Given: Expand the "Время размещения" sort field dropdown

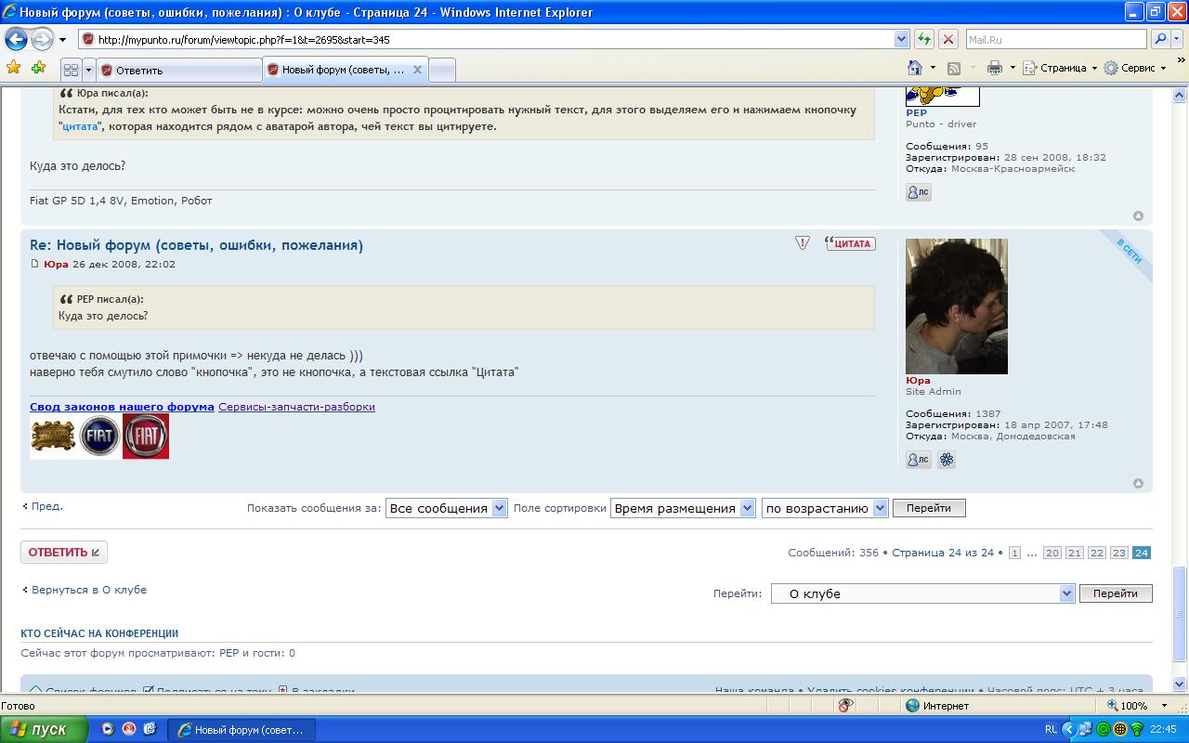Looking at the screenshot, I should pos(682,508).
